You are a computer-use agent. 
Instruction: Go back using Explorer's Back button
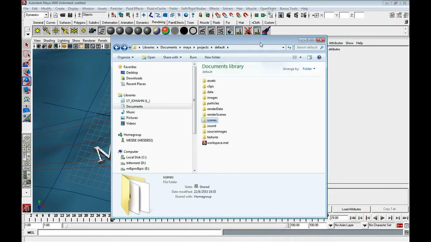[x=117, y=47]
